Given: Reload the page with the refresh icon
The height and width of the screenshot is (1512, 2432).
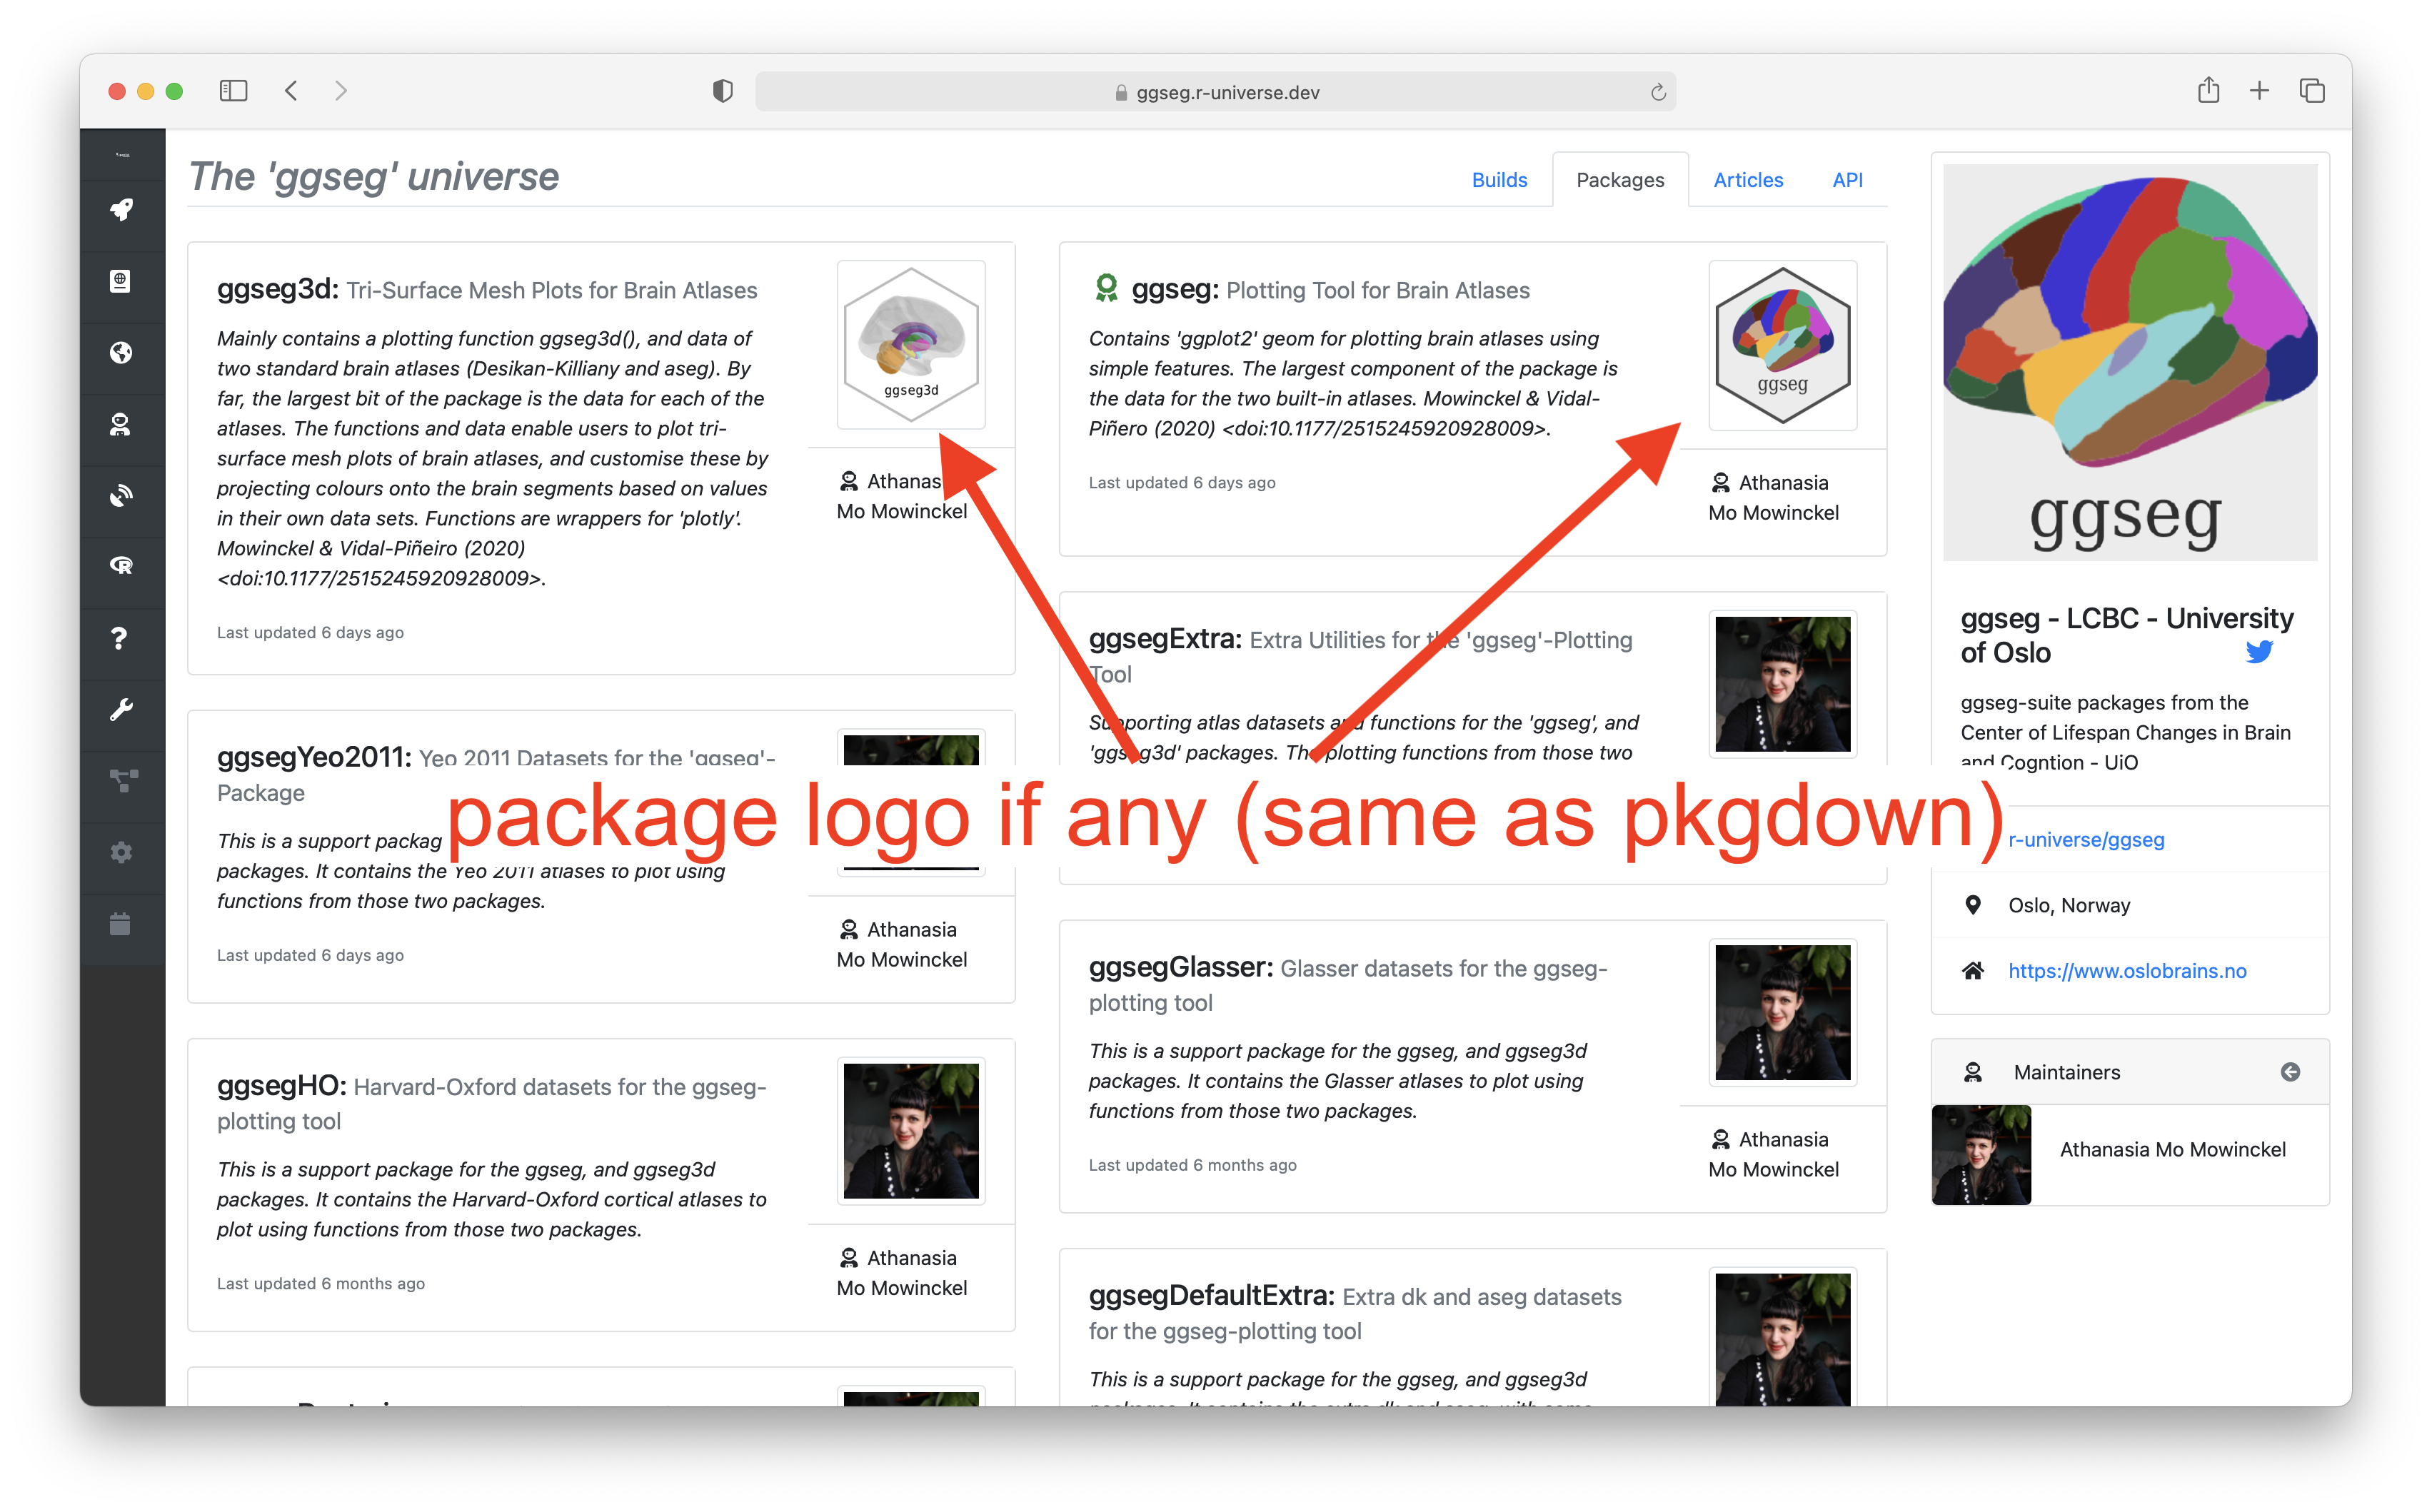Looking at the screenshot, I should coord(1657,92).
